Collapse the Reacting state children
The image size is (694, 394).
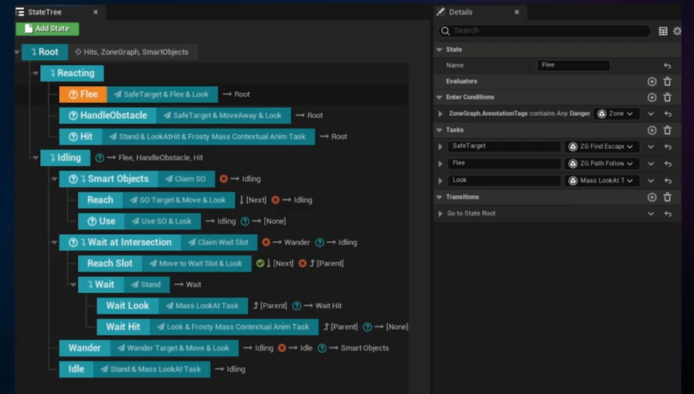pos(36,73)
